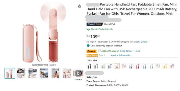Play the product videos thumbnail

pos(79,73)
